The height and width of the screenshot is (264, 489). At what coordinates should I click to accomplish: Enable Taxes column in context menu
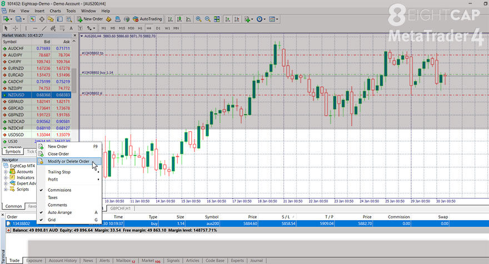pyautogui.click(x=52, y=197)
